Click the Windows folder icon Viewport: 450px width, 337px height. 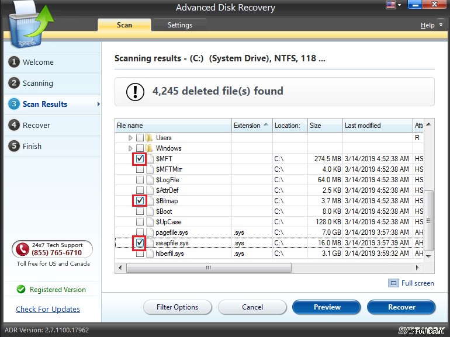pos(150,148)
